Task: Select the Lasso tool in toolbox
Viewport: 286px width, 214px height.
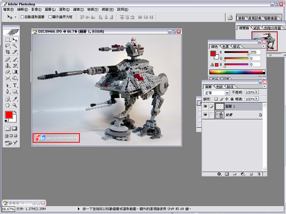Action: pos(8,46)
